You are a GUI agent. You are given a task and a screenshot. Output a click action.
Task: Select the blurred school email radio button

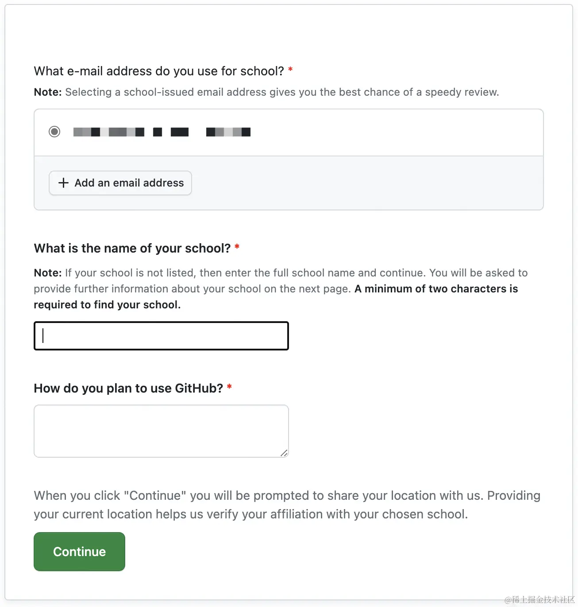point(54,132)
